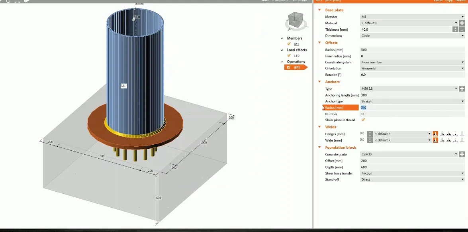This screenshot has height=232, width=468.
Task: Choose double fillet weld type for Webs
Action: (448, 140)
